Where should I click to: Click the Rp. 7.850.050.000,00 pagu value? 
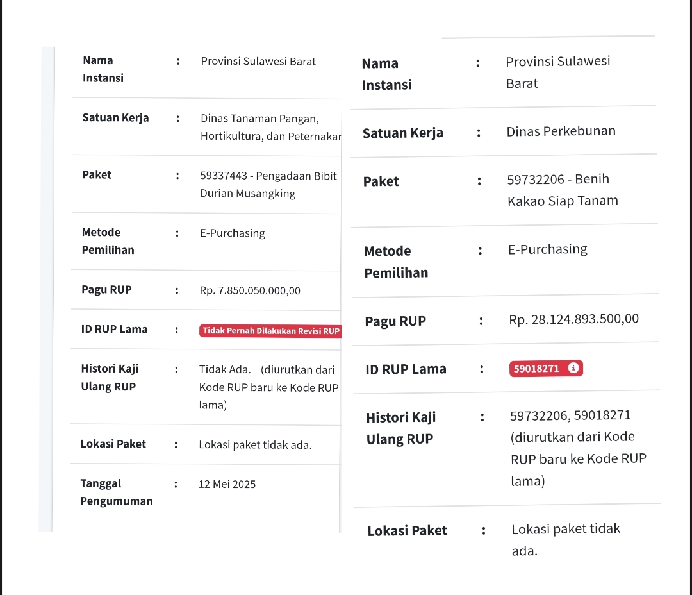point(250,290)
